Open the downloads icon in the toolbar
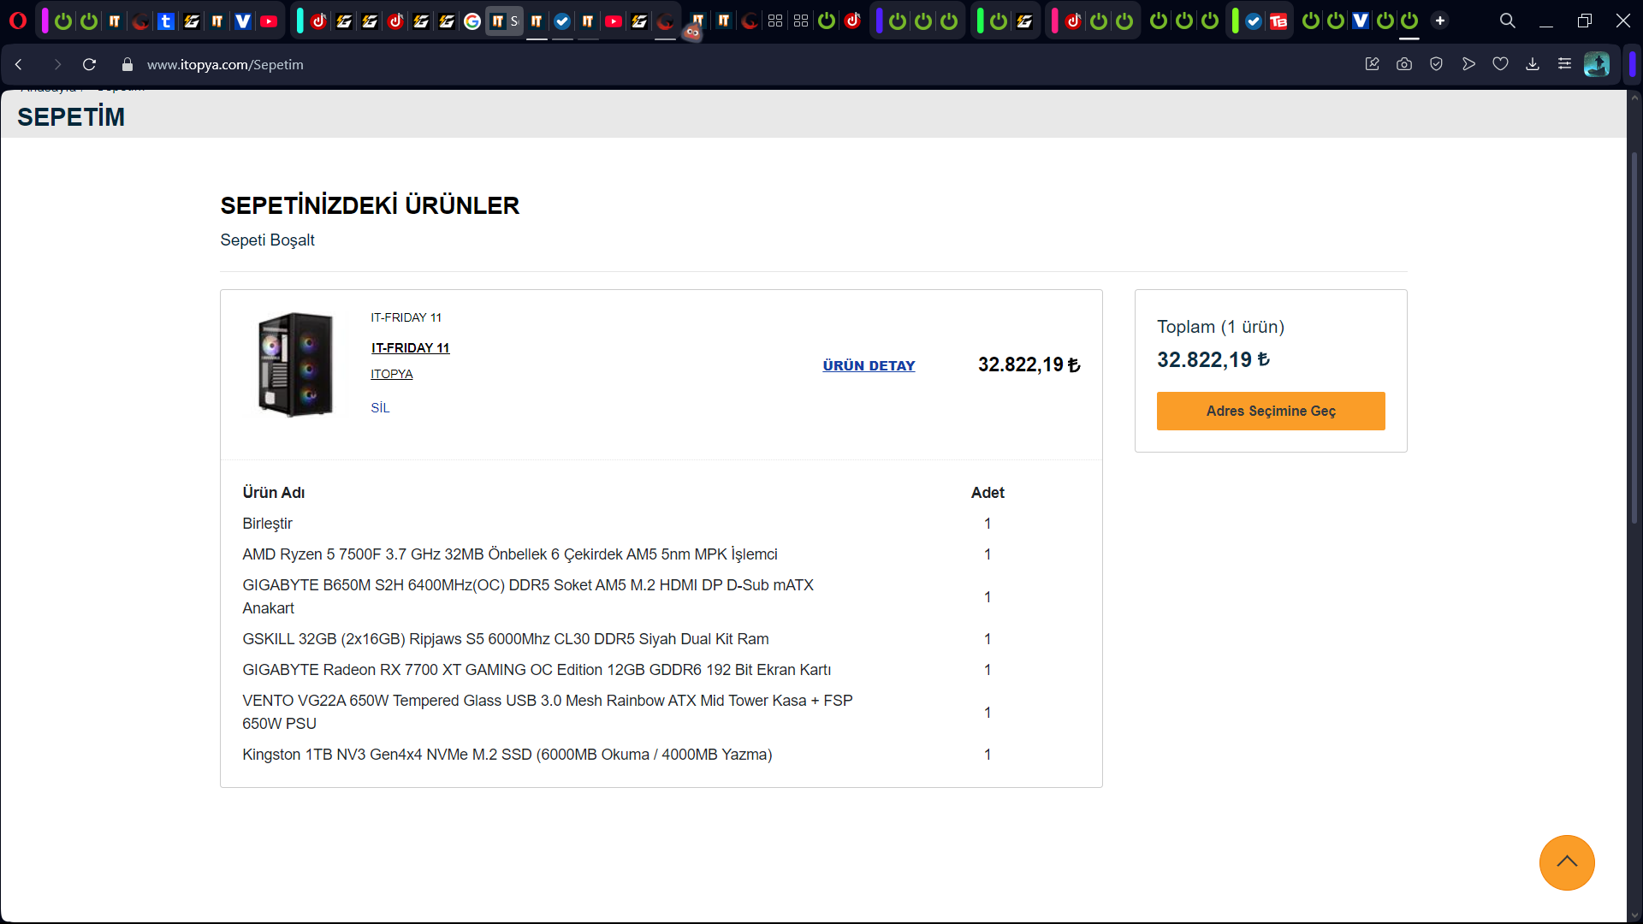This screenshot has height=924, width=1643. (x=1533, y=64)
